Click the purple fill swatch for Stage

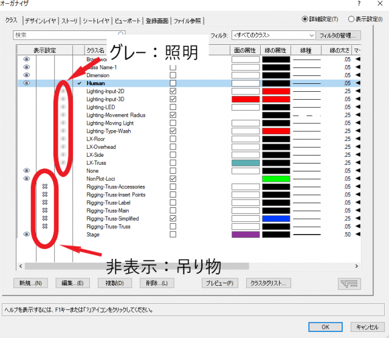click(246, 234)
